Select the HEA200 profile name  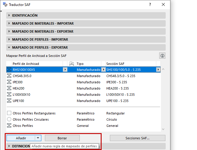coord(19,88)
